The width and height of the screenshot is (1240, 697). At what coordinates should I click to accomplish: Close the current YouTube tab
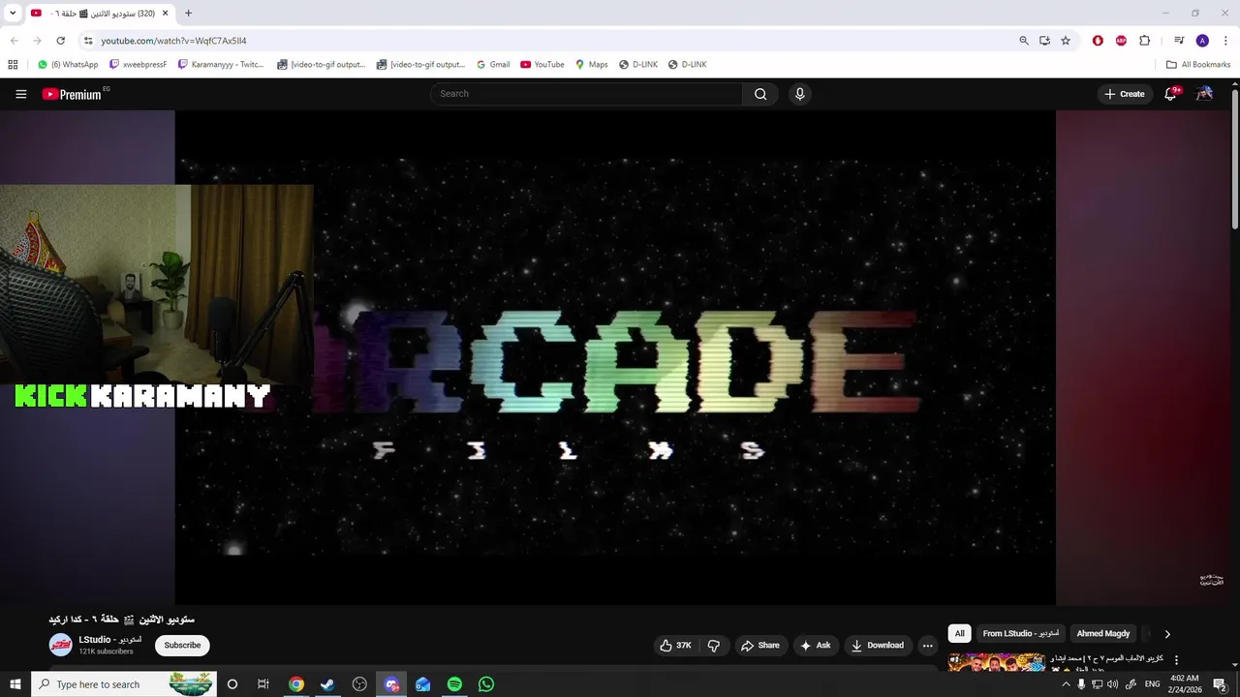point(166,14)
